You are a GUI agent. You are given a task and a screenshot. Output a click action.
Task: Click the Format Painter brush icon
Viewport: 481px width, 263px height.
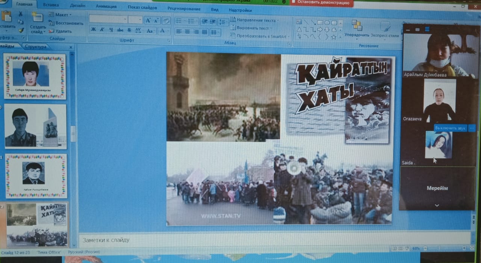coord(21,30)
